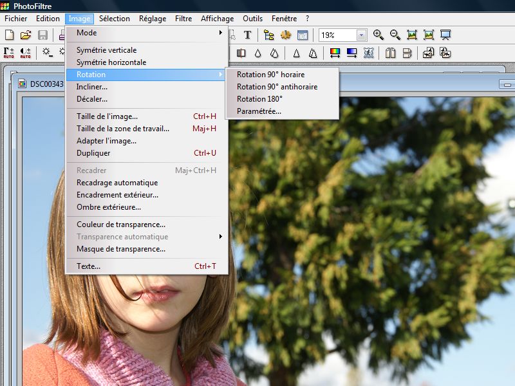The width and height of the screenshot is (515, 386).
Task: Expand the Mode submenu
Action: [147, 33]
